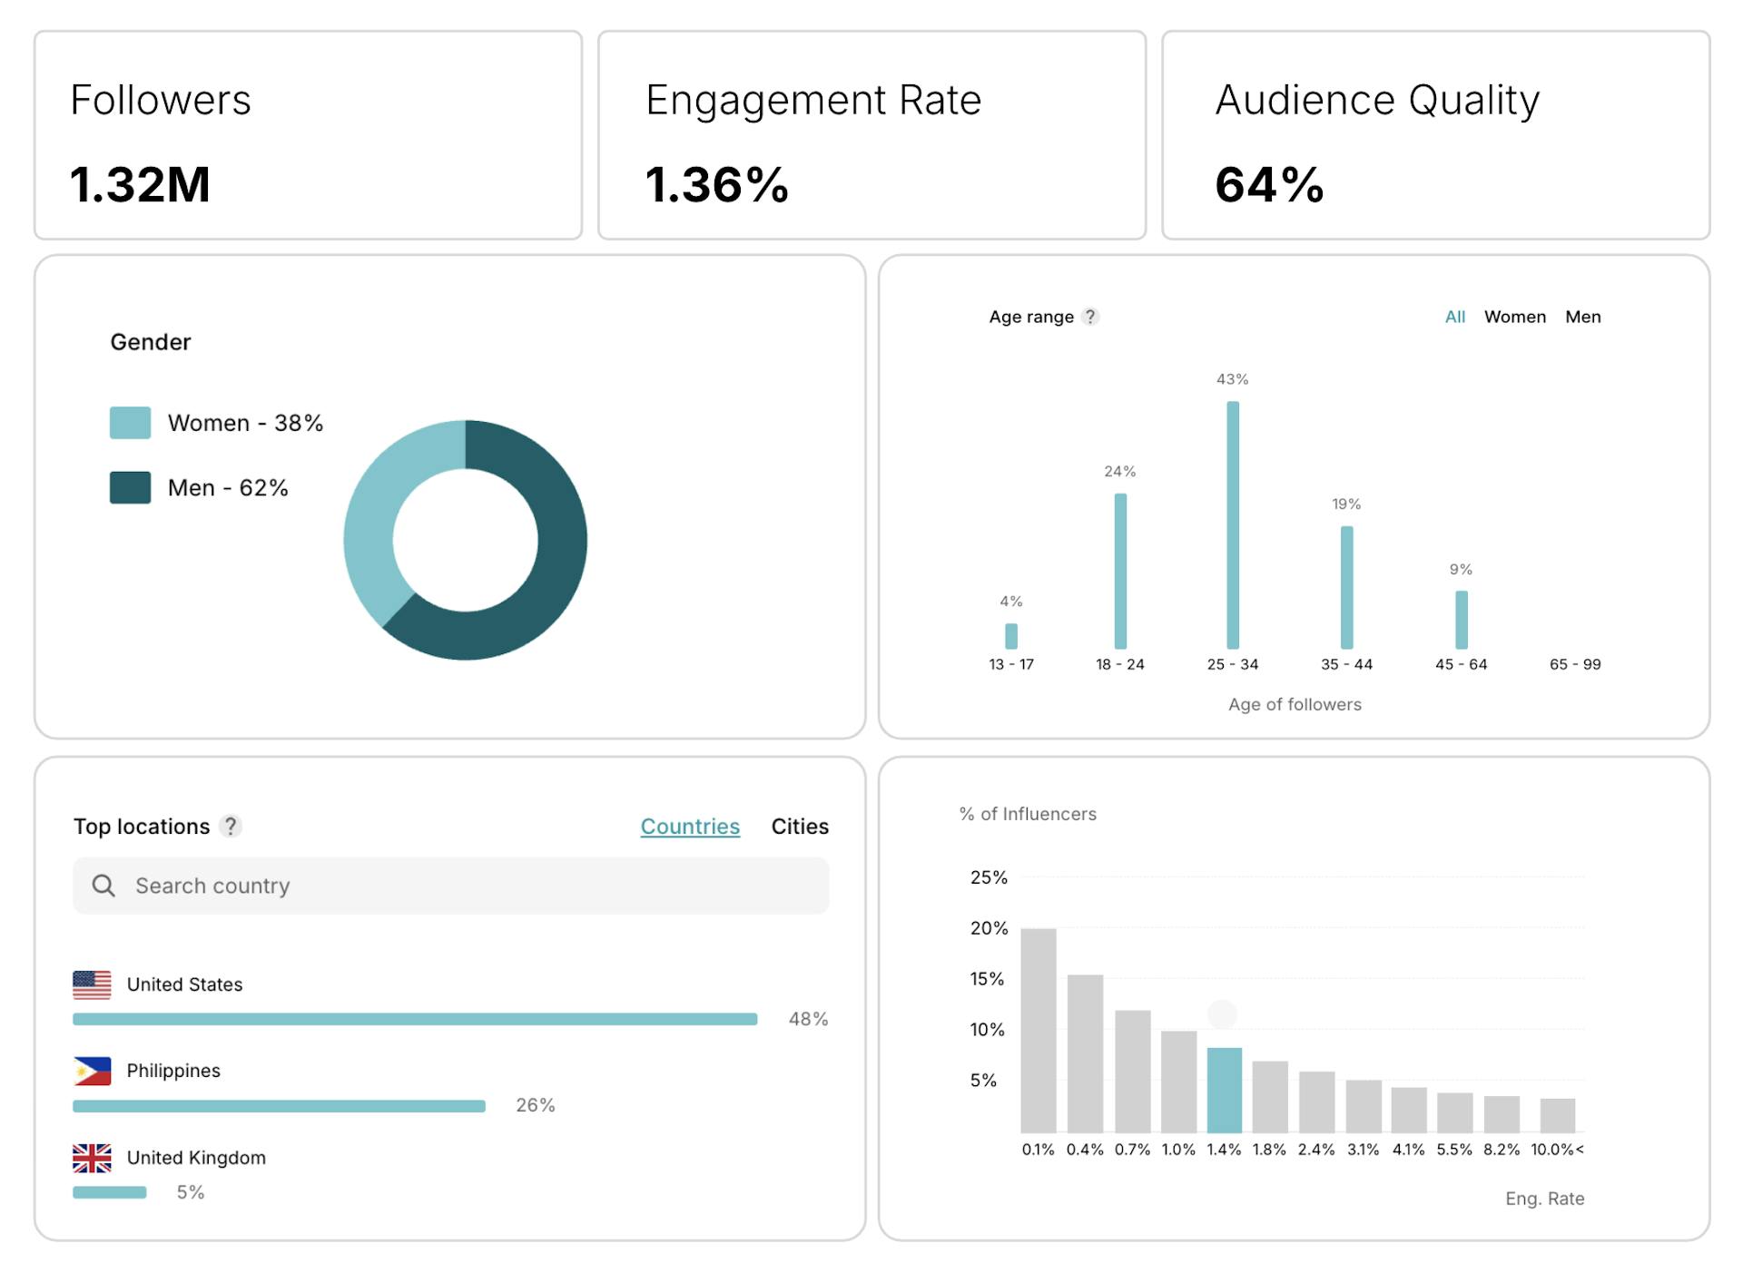Open the Followers 1.32M card
1743x1273 pixels.
pyautogui.click(x=308, y=135)
